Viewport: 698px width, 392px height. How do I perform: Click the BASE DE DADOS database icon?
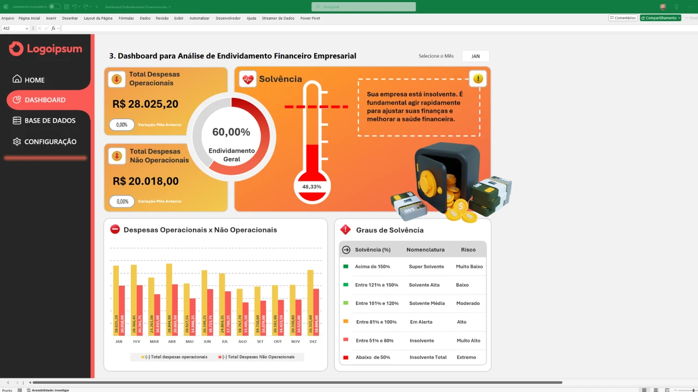point(17,120)
